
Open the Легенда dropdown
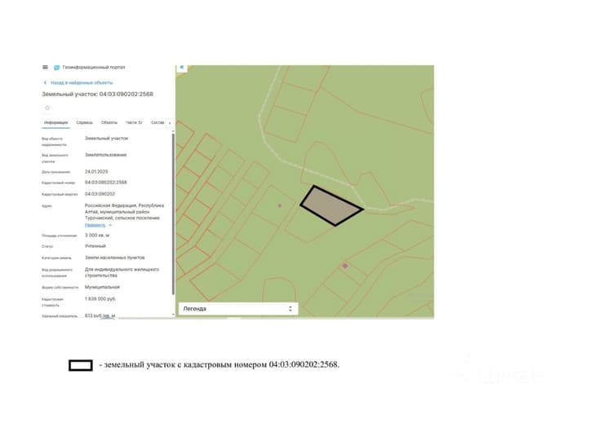coord(238,308)
